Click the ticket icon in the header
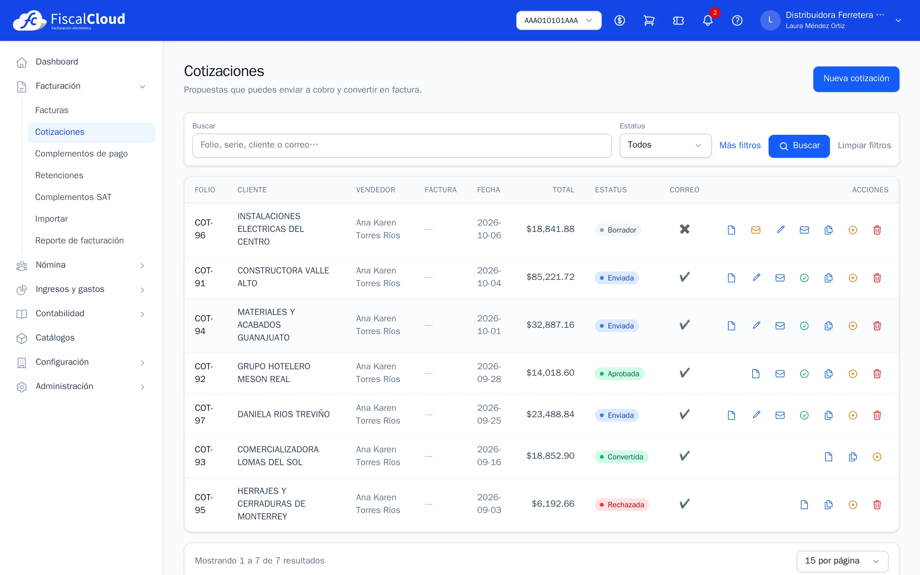This screenshot has width=920, height=575. coord(678,20)
